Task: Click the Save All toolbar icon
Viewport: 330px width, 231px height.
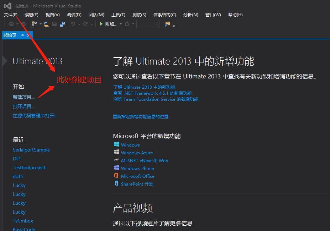Action: click(62, 24)
